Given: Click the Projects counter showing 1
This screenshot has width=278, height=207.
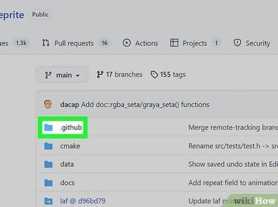Looking at the screenshot, I should point(216,43).
